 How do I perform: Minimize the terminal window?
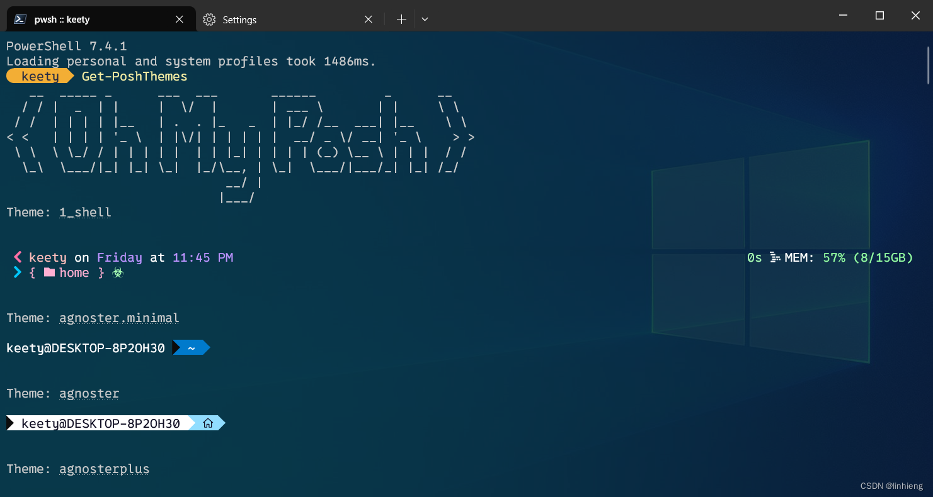(843, 15)
